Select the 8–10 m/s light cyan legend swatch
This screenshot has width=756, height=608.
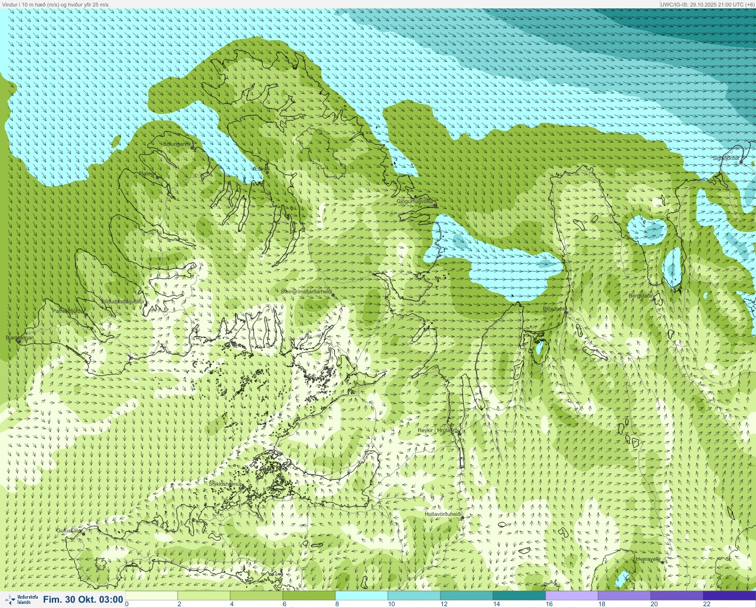click(x=361, y=596)
